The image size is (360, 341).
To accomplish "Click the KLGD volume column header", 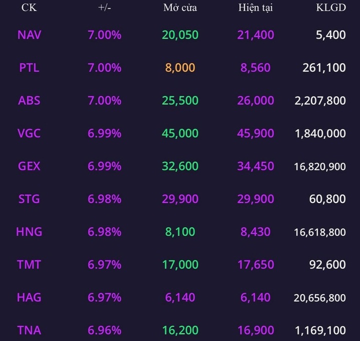I will [x=331, y=8].
